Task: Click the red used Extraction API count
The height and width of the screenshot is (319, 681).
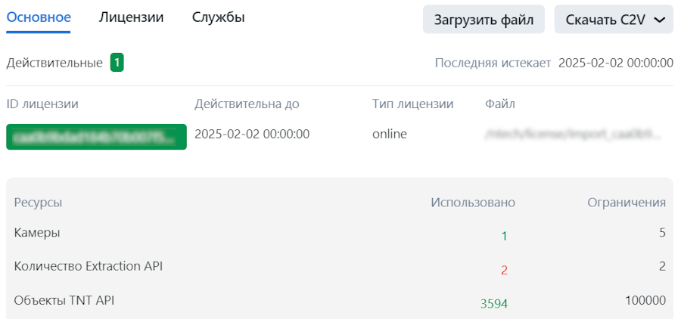Action: (x=504, y=270)
